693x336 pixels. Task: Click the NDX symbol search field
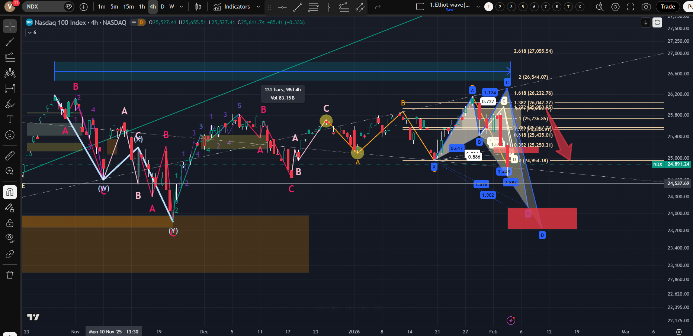[43, 7]
